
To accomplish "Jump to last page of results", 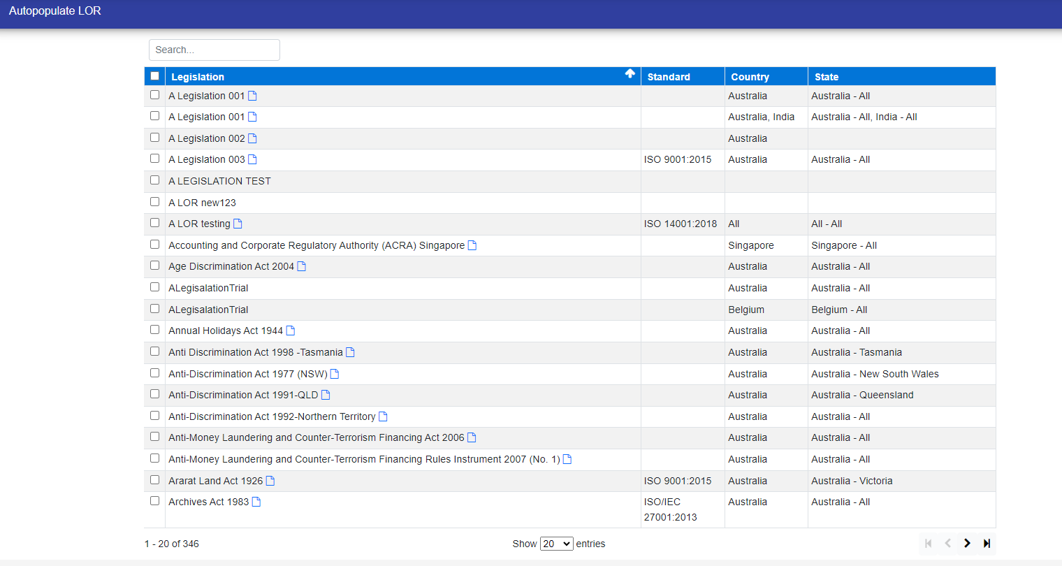I will pyautogui.click(x=987, y=543).
